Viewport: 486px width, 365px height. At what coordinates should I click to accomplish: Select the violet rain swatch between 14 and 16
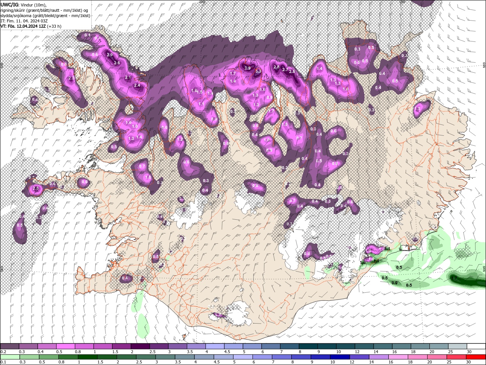378,357
